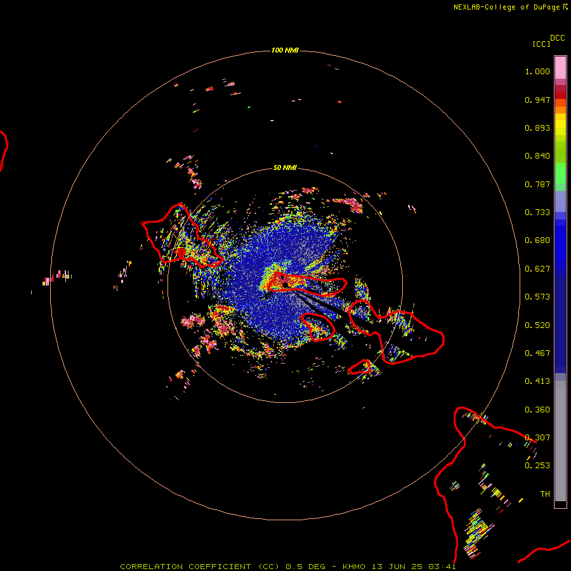Click the 50 NMI range ring label

[285, 167]
